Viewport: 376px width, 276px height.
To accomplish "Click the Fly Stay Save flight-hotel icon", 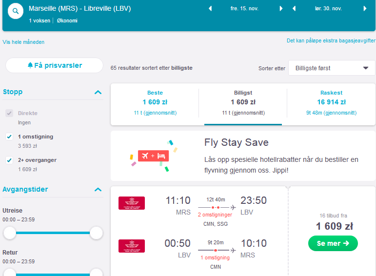I will point(154,156).
